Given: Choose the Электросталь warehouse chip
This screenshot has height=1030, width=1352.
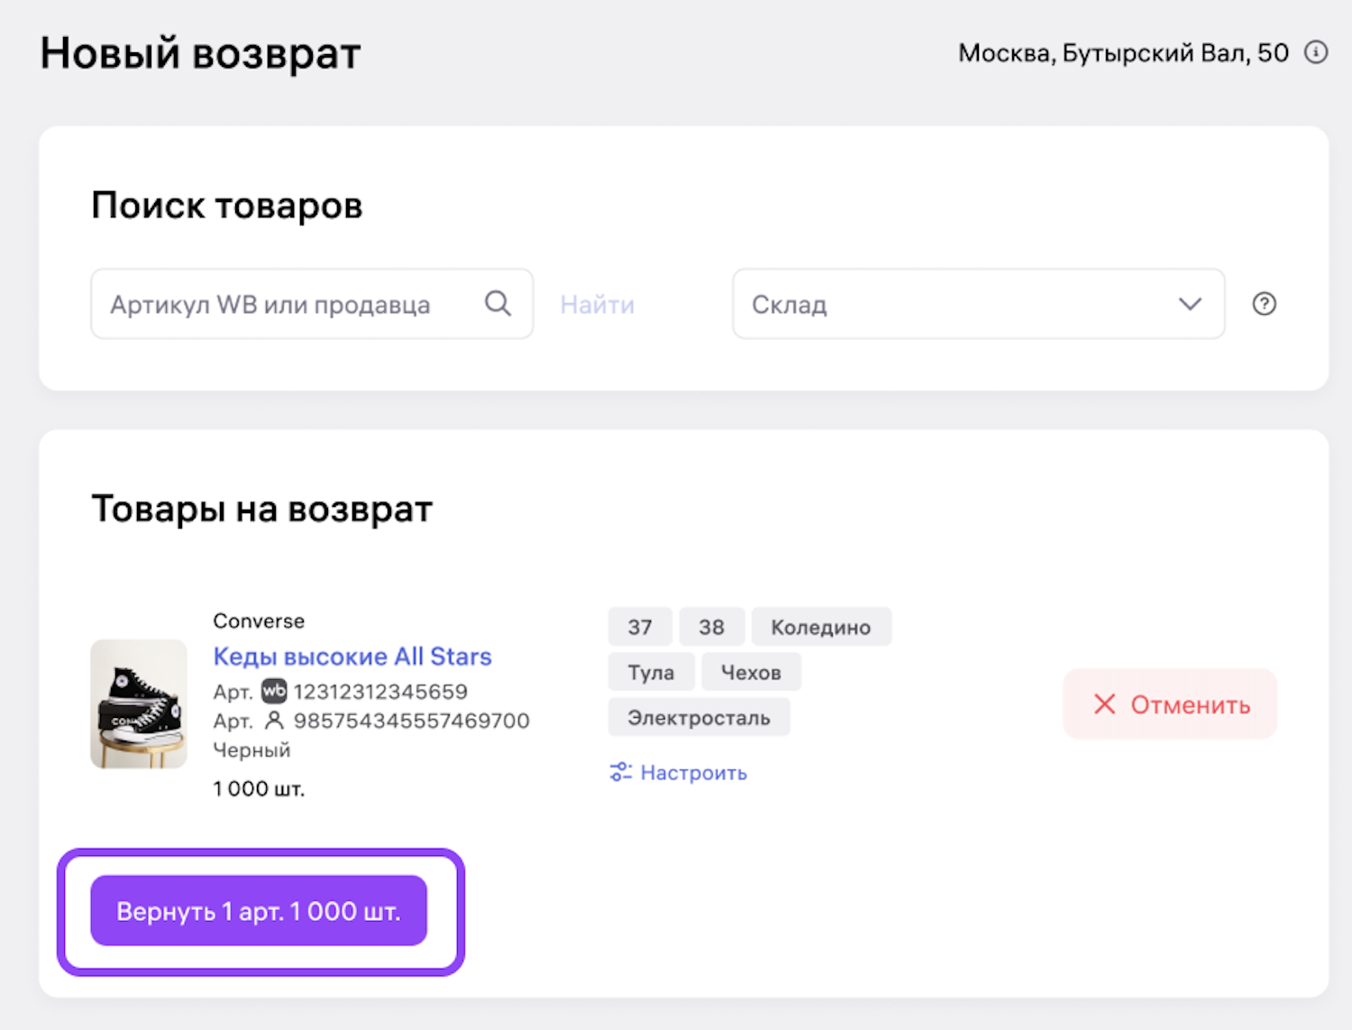Looking at the screenshot, I should click(x=699, y=718).
